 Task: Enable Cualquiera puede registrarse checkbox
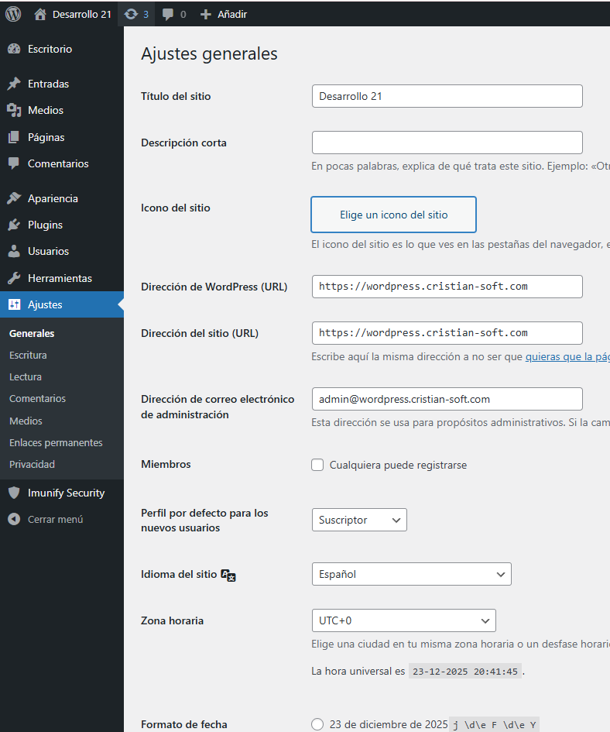(317, 465)
